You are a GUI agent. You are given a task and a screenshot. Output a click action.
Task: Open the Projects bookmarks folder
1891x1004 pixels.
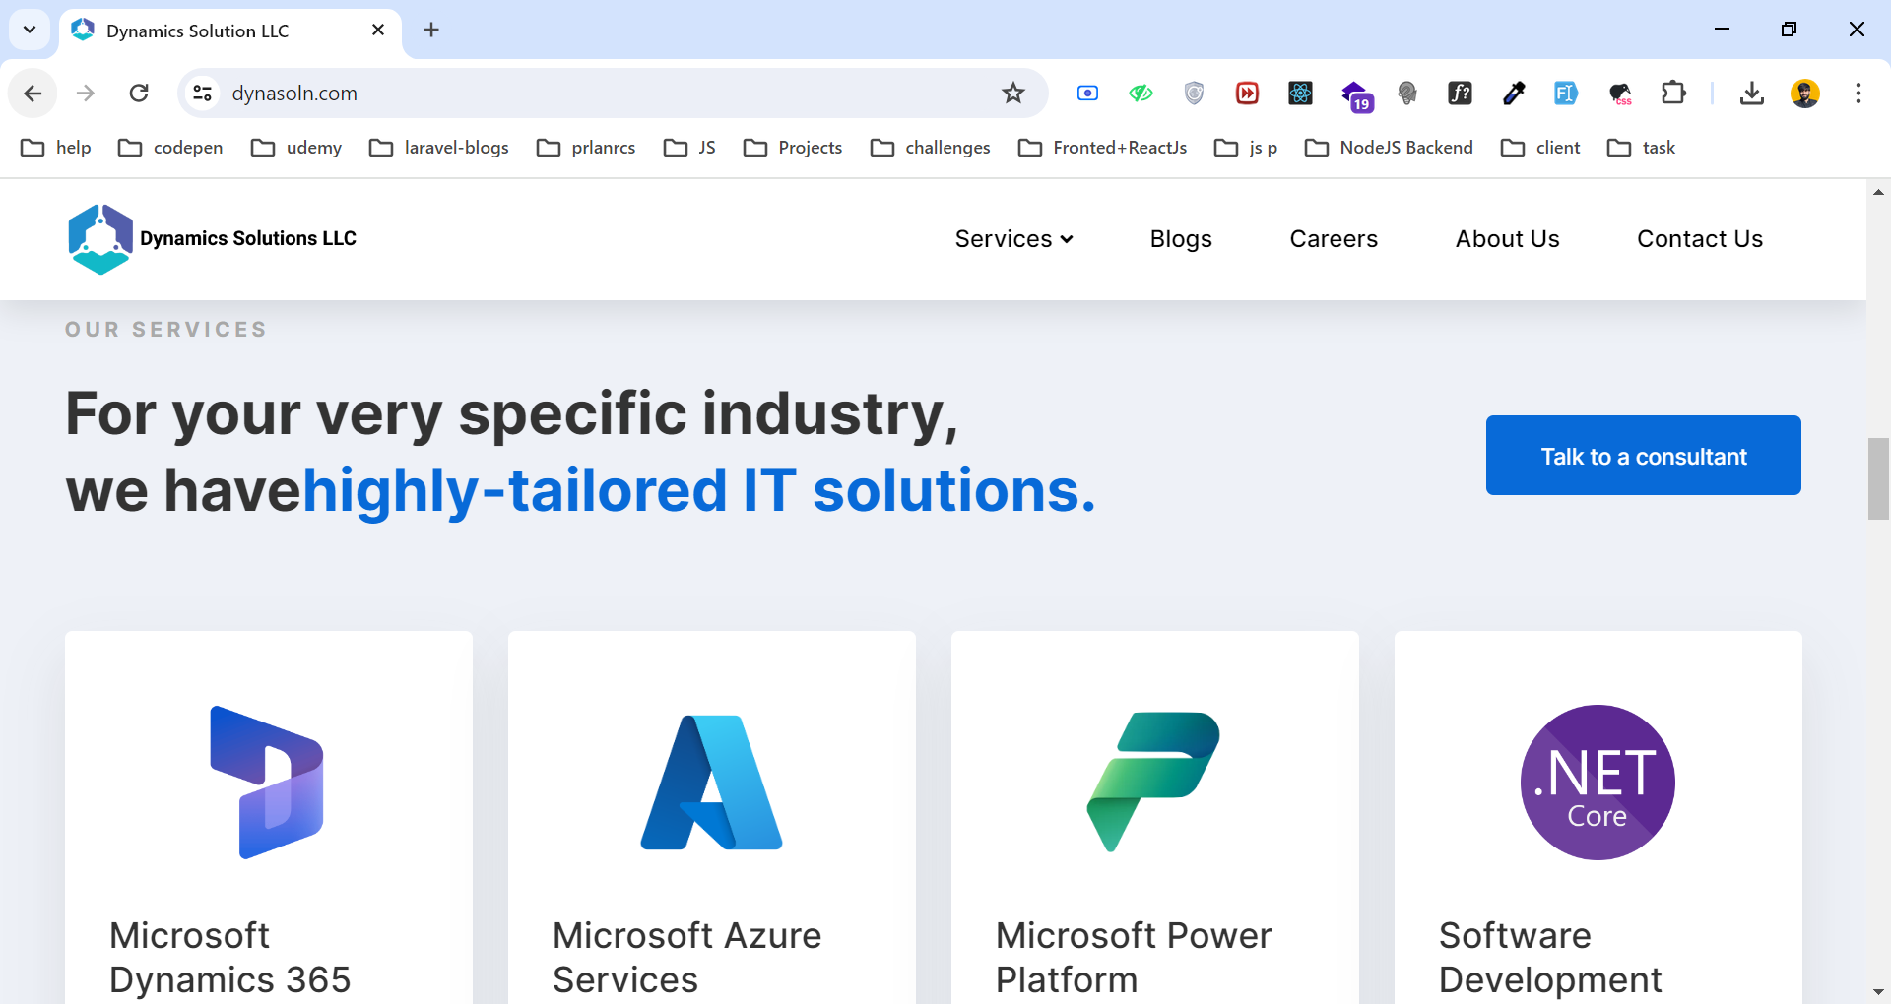(x=793, y=148)
